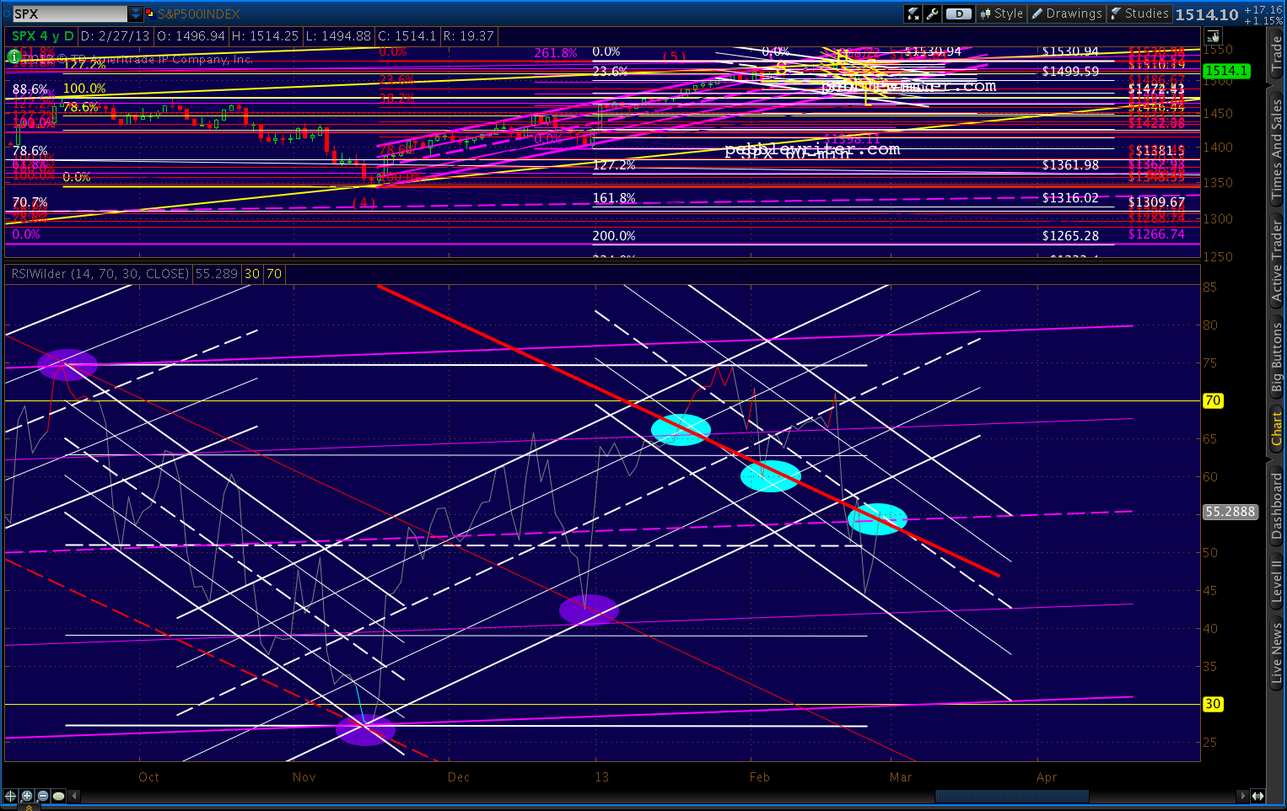1287x811 pixels.
Task: Open the SPX symbol dropdown arrow
Action: click(x=135, y=13)
